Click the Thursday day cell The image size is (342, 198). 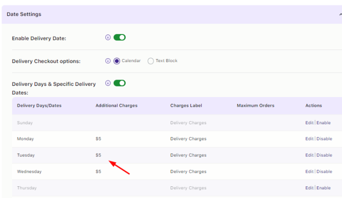[x=27, y=188]
